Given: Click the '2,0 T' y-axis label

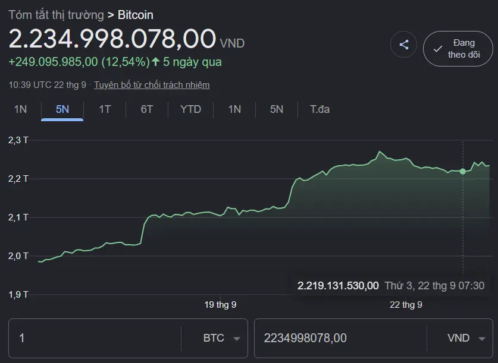Looking at the screenshot, I should [18, 256].
